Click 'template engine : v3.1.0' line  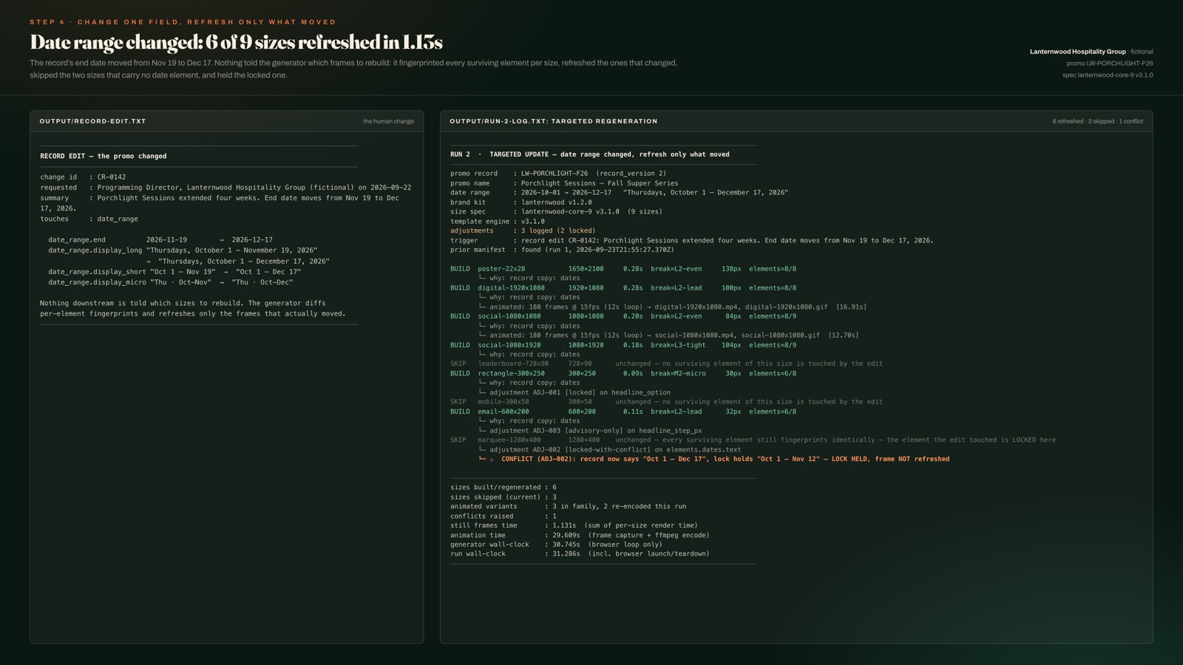point(497,222)
